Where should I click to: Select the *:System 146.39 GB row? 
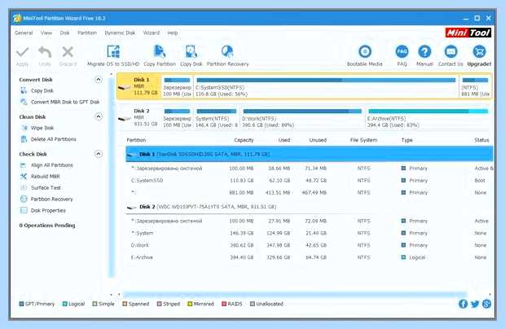click(x=310, y=233)
